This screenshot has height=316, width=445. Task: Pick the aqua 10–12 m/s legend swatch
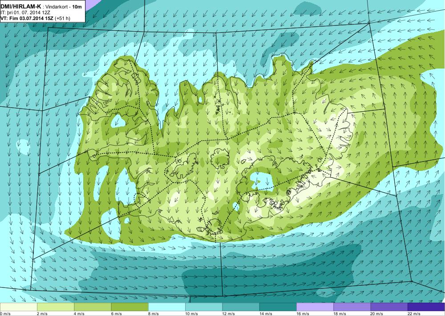204,307
